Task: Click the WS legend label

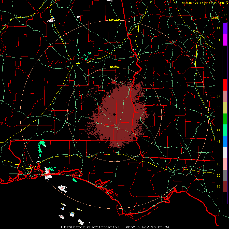Action: click(219, 142)
